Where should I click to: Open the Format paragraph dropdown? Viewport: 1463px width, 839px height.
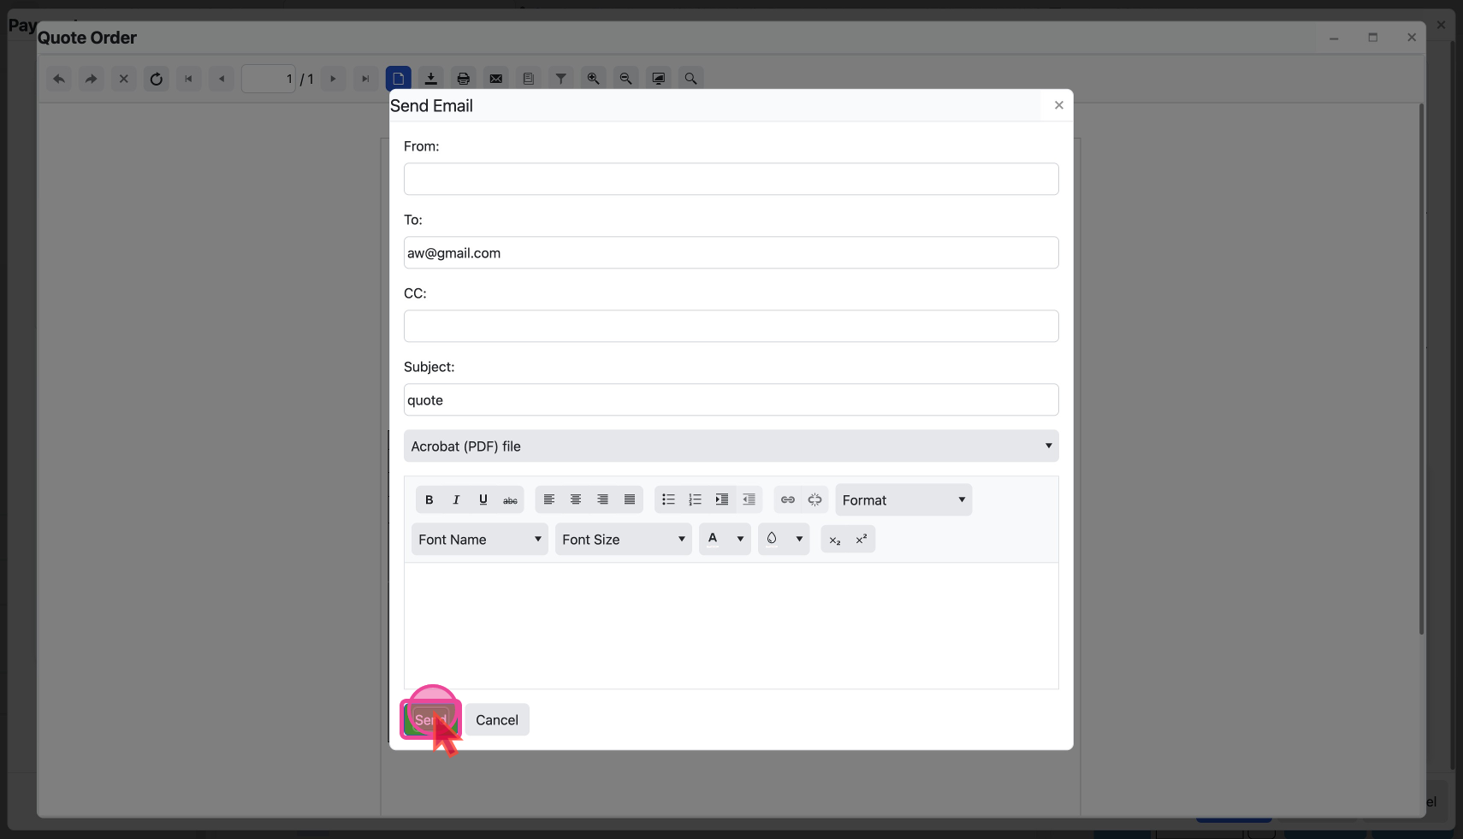click(x=903, y=499)
